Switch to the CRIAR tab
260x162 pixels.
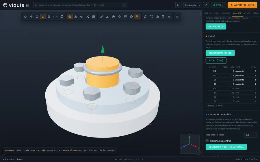click(256, 13)
